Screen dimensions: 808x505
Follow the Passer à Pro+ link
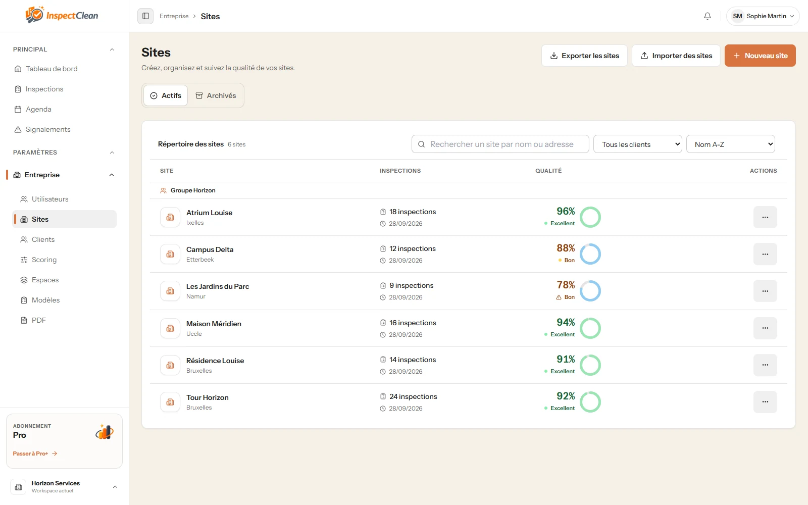pos(35,453)
